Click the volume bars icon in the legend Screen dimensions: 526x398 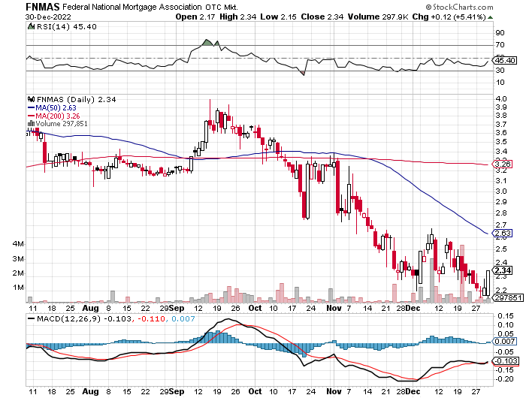pyautogui.click(x=32, y=124)
